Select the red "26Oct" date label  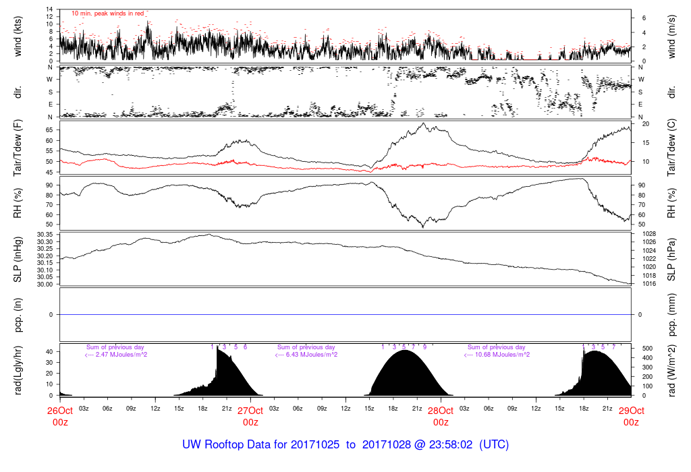60,411
